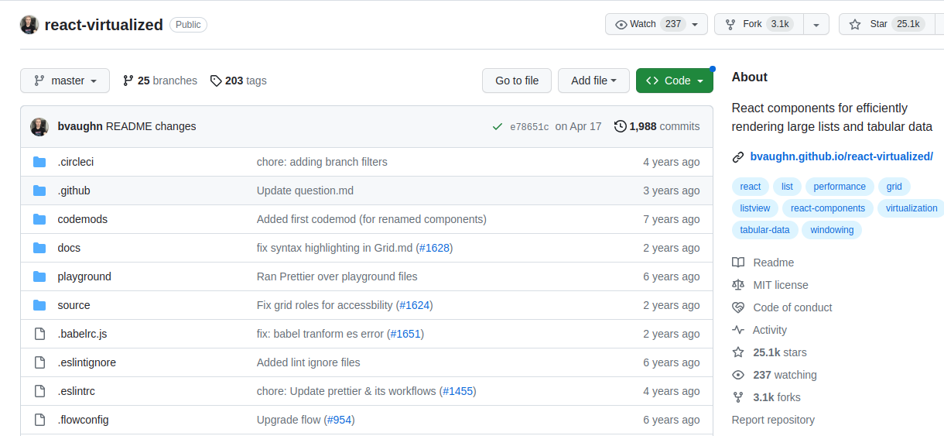This screenshot has height=436, width=944.
Task: Open the .eslintignore file
Action: pyautogui.click(x=87, y=362)
